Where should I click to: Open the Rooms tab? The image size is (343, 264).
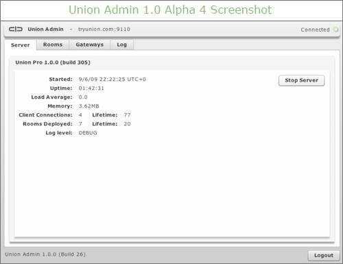coord(53,45)
